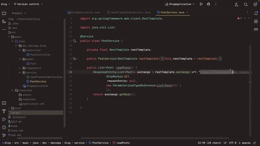The height and width of the screenshot is (146, 260).
Task: Collapse the java folder
Action: (x=12, y=41)
